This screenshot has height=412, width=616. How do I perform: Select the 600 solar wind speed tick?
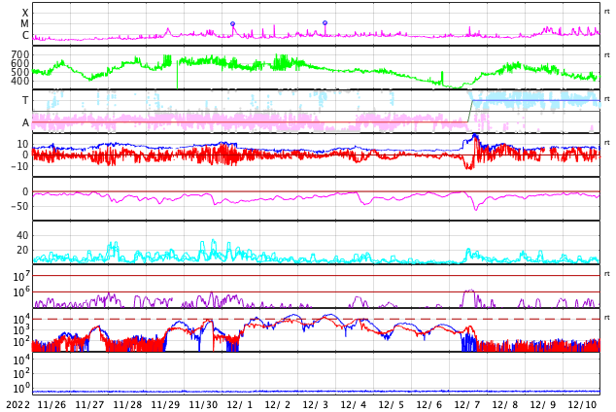(20, 63)
